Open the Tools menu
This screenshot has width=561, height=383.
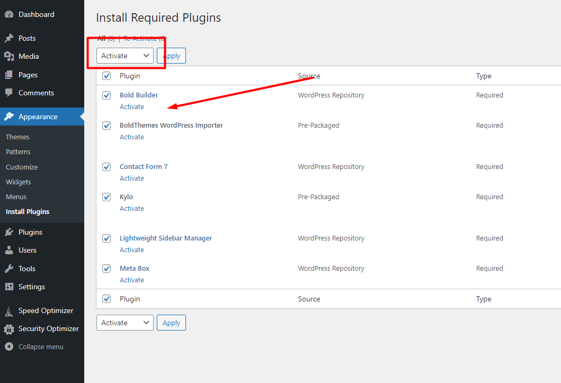[27, 269]
